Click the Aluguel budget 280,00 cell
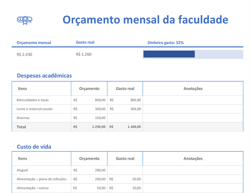This screenshot has width=251, height=193. 89,170
